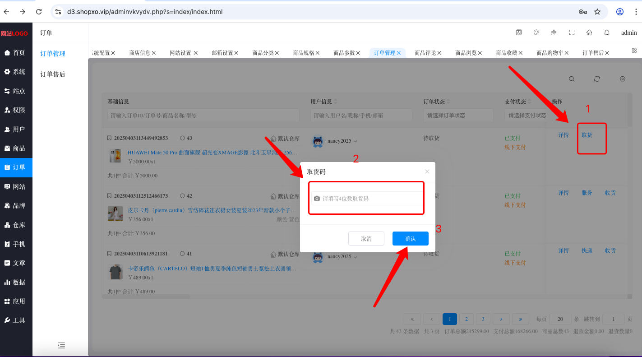
Task: Open the theme palette icon in header
Action: click(536, 32)
